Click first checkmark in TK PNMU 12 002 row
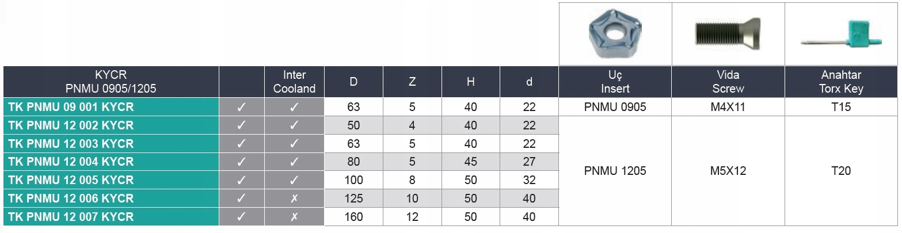Screen dimensions: 902x233 coord(242,125)
